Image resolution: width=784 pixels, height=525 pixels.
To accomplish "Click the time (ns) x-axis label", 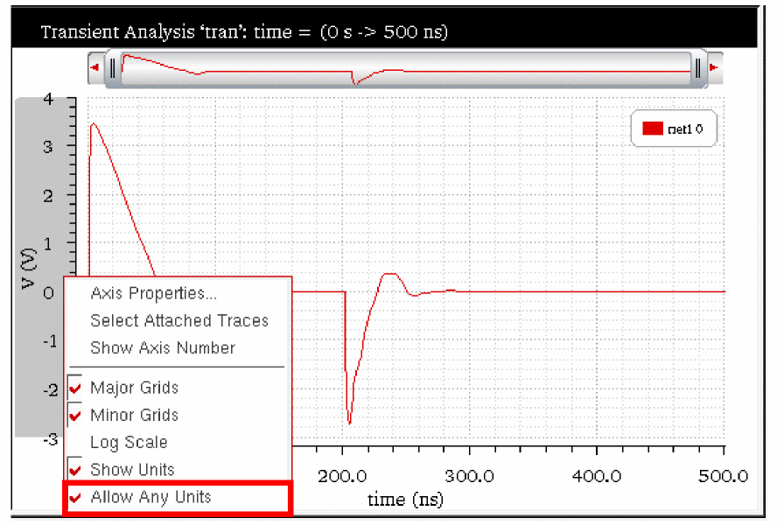I will 405,499.
